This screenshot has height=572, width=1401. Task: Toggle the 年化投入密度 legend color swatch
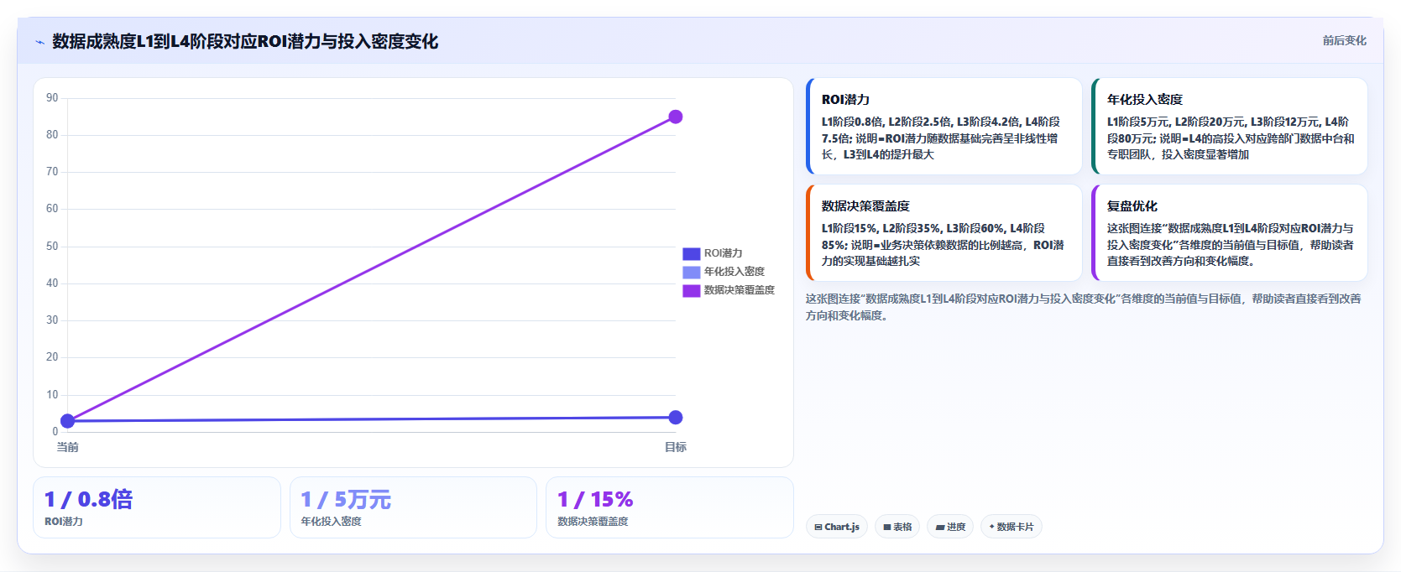pos(691,272)
